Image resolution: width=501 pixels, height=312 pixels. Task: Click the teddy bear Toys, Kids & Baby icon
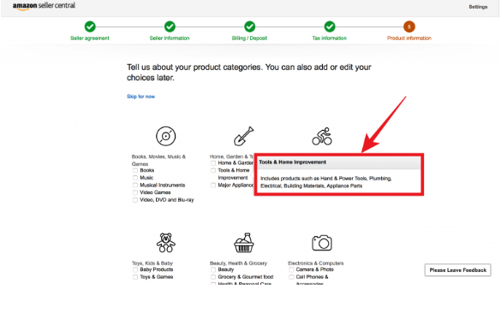pos(165,243)
